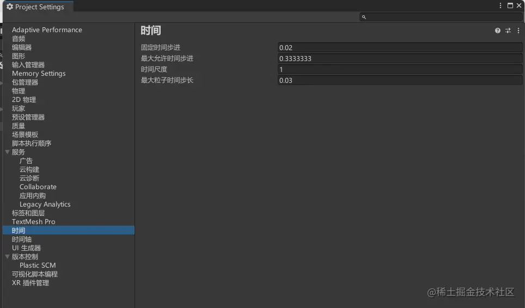Viewport: 525px width, 308px height.
Task: Open the 云构建 service settings
Action: 29,169
